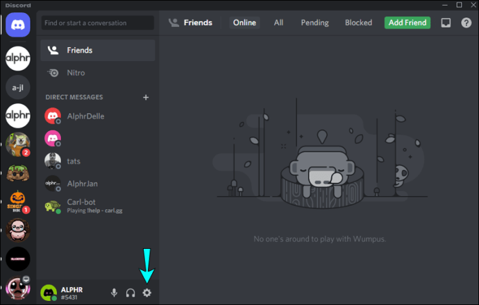
Task: Open the a-jl server
Action: pos(18,87)
